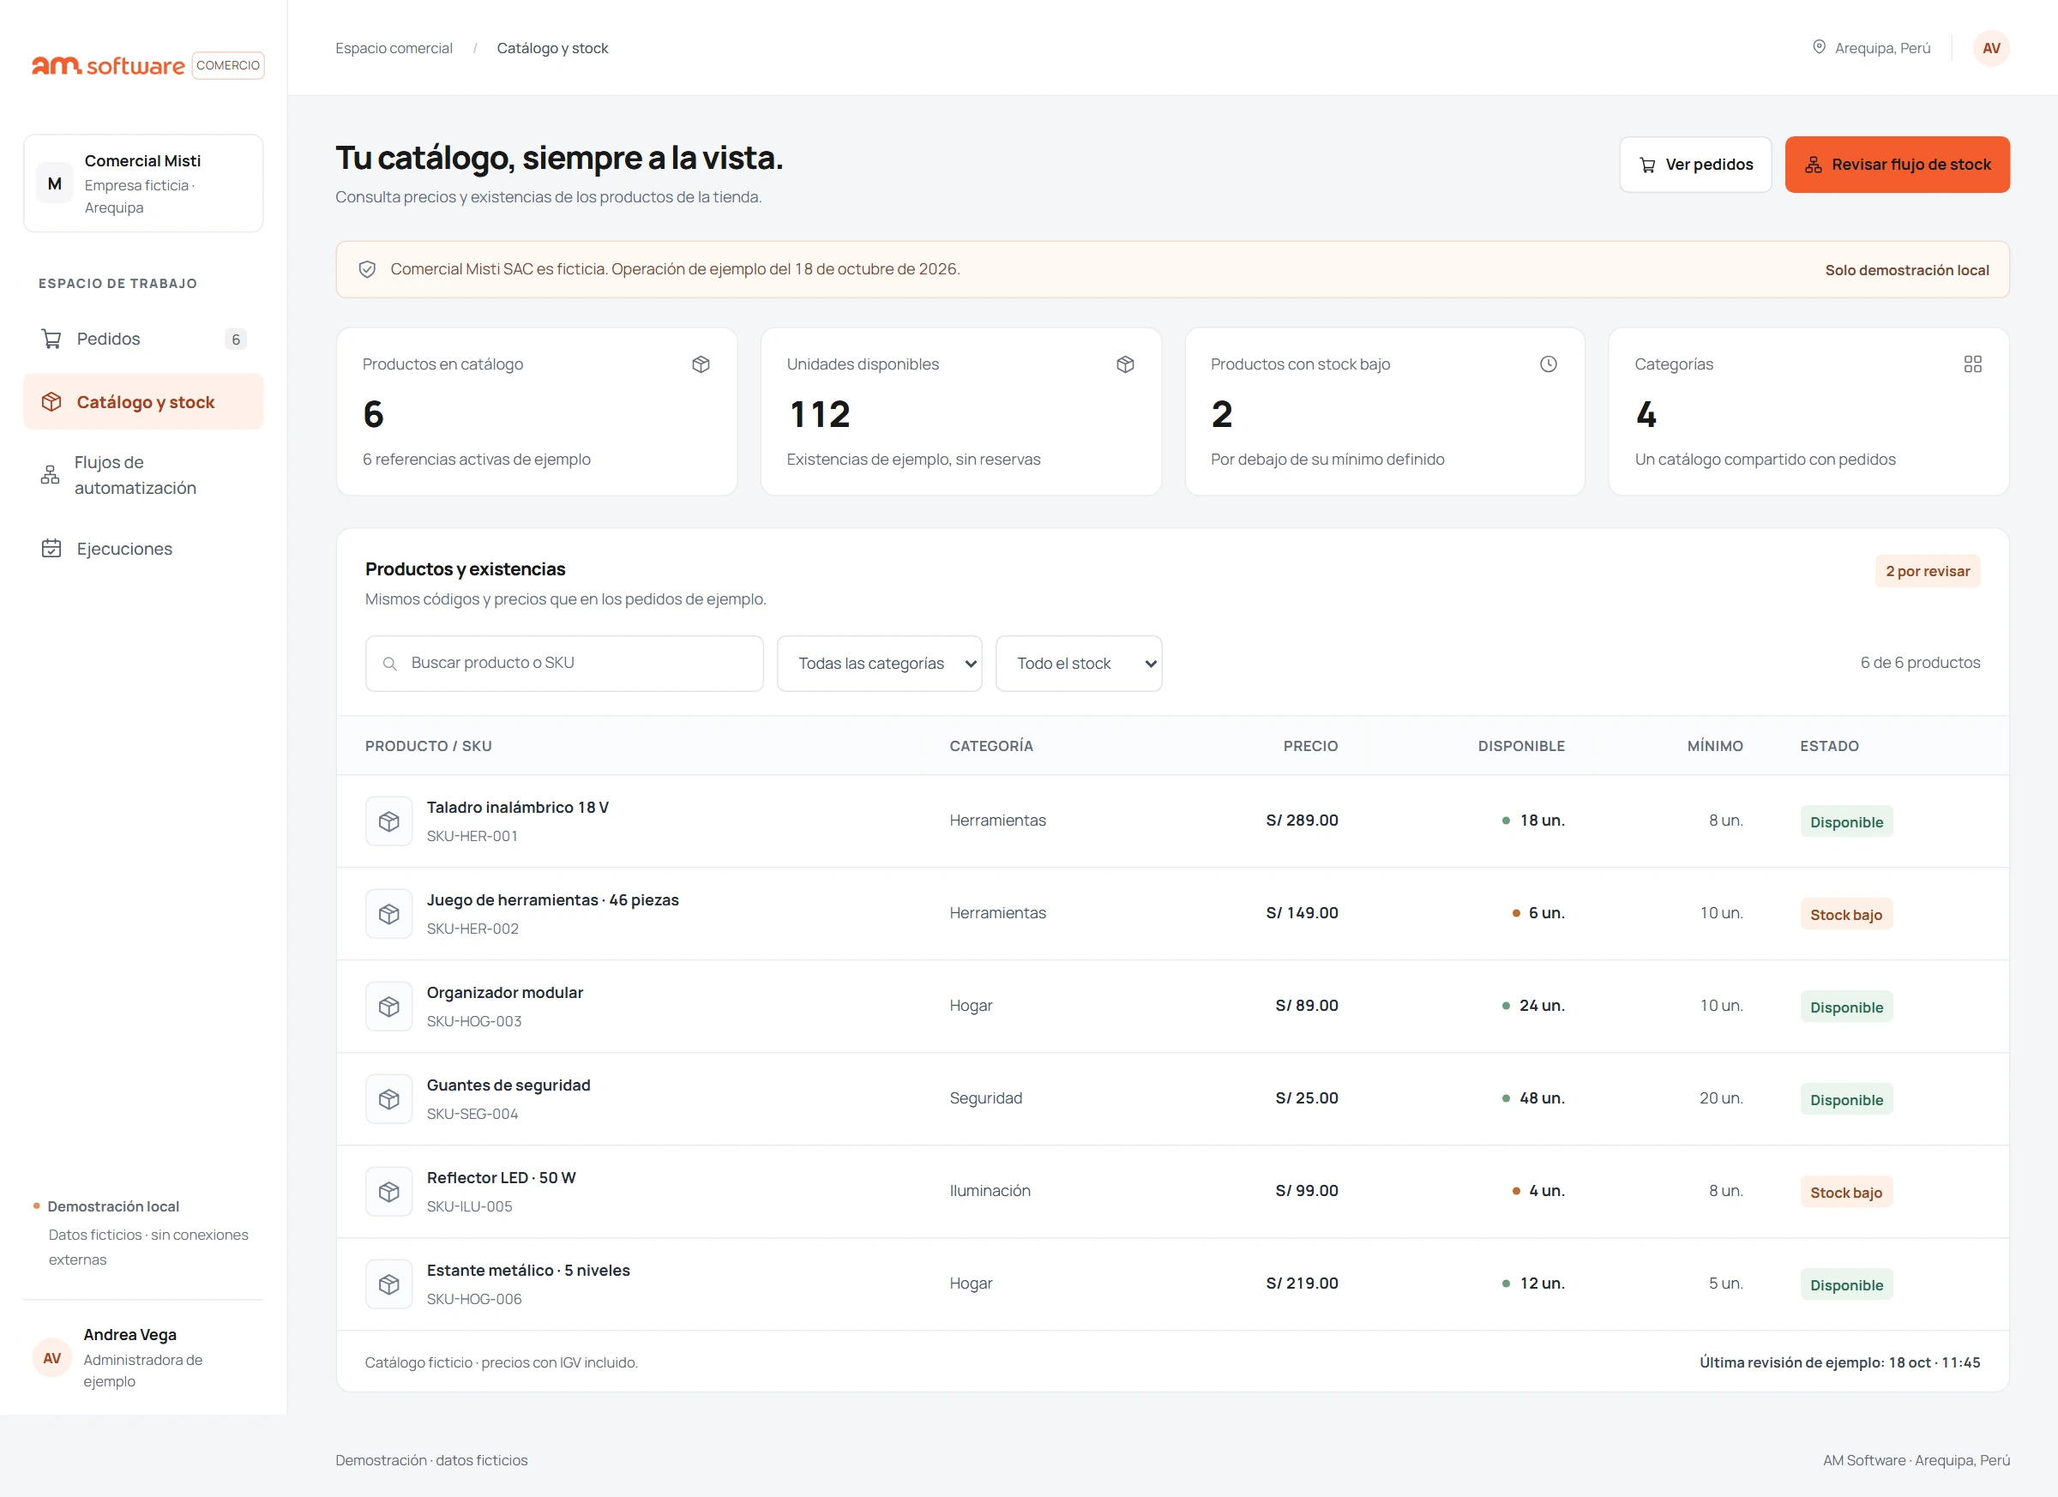Click the Ejecuciones calendar icon
This screenshot has height=1497, width=2058.
[x=51, y=548]
